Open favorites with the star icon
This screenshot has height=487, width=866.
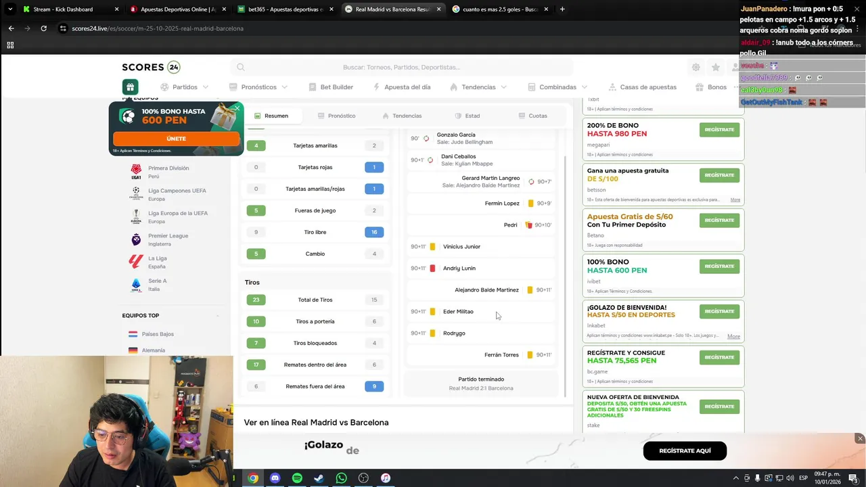(716, 67)
